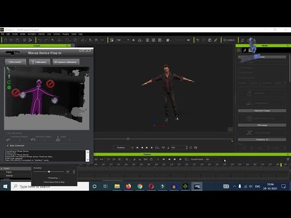Choose the Rotate object tool
This screenshot has height=218, width=291.
(67, 40)
